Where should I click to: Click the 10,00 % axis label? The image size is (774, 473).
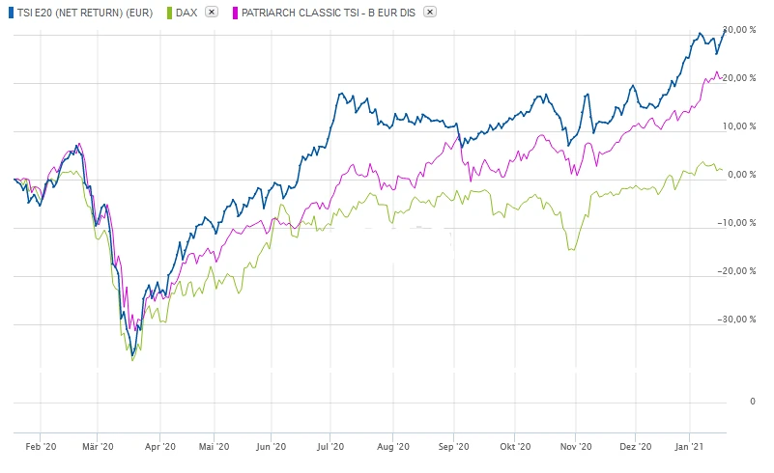click(739, 126)
